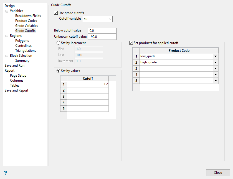The width and height of the screenshot is (233, 179).
Task: Click the Below cutoff value field
Action: point(102,31)
